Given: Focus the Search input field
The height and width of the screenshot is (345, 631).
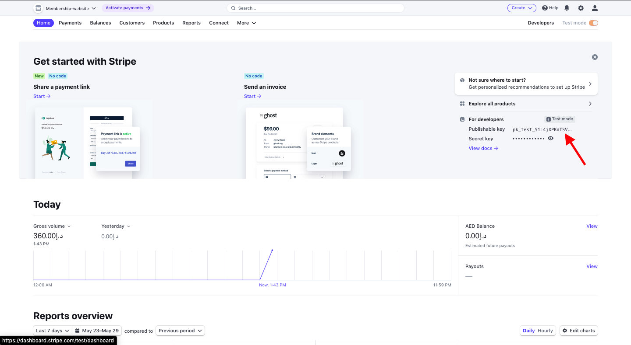Looking at the screenshot, I should [315, 8].
